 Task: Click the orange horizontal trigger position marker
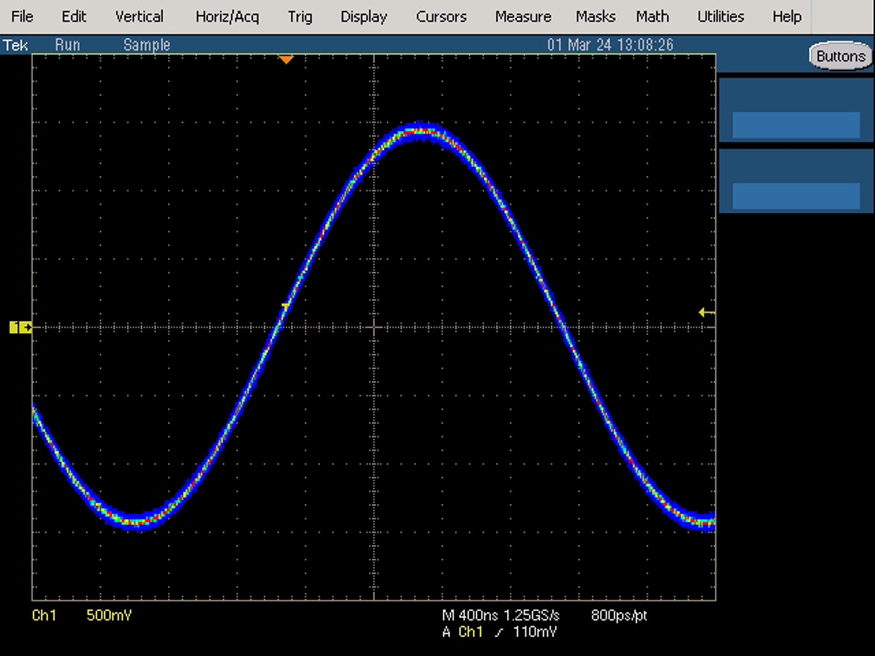tap(286, 60)
